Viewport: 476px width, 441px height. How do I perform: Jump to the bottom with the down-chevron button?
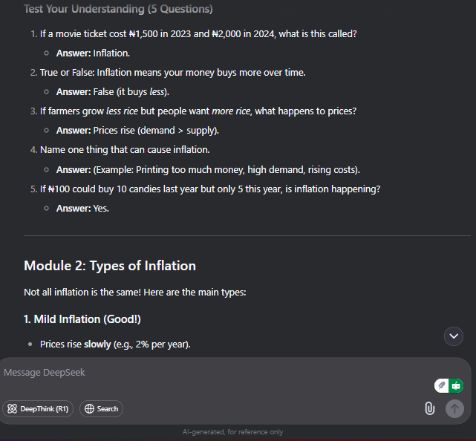click(x=454, y=336)
